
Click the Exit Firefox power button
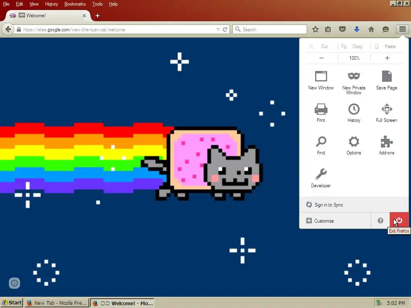coord(399,221)
